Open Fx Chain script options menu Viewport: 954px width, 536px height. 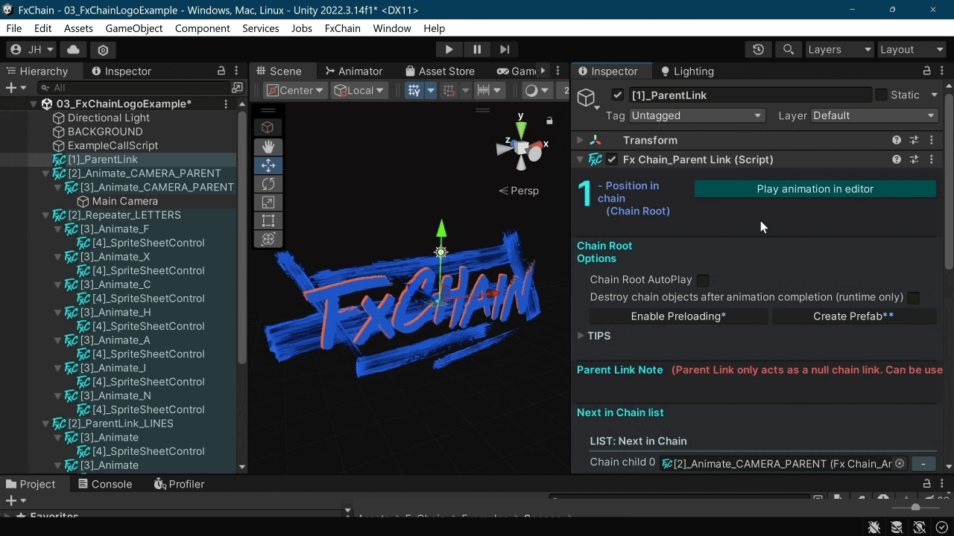(x=931, y=159)
